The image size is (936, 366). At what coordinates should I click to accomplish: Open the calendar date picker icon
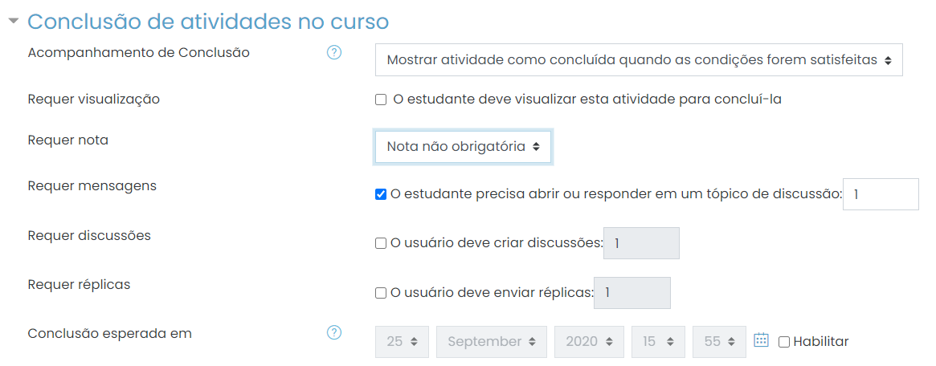[x=761, y=340]
